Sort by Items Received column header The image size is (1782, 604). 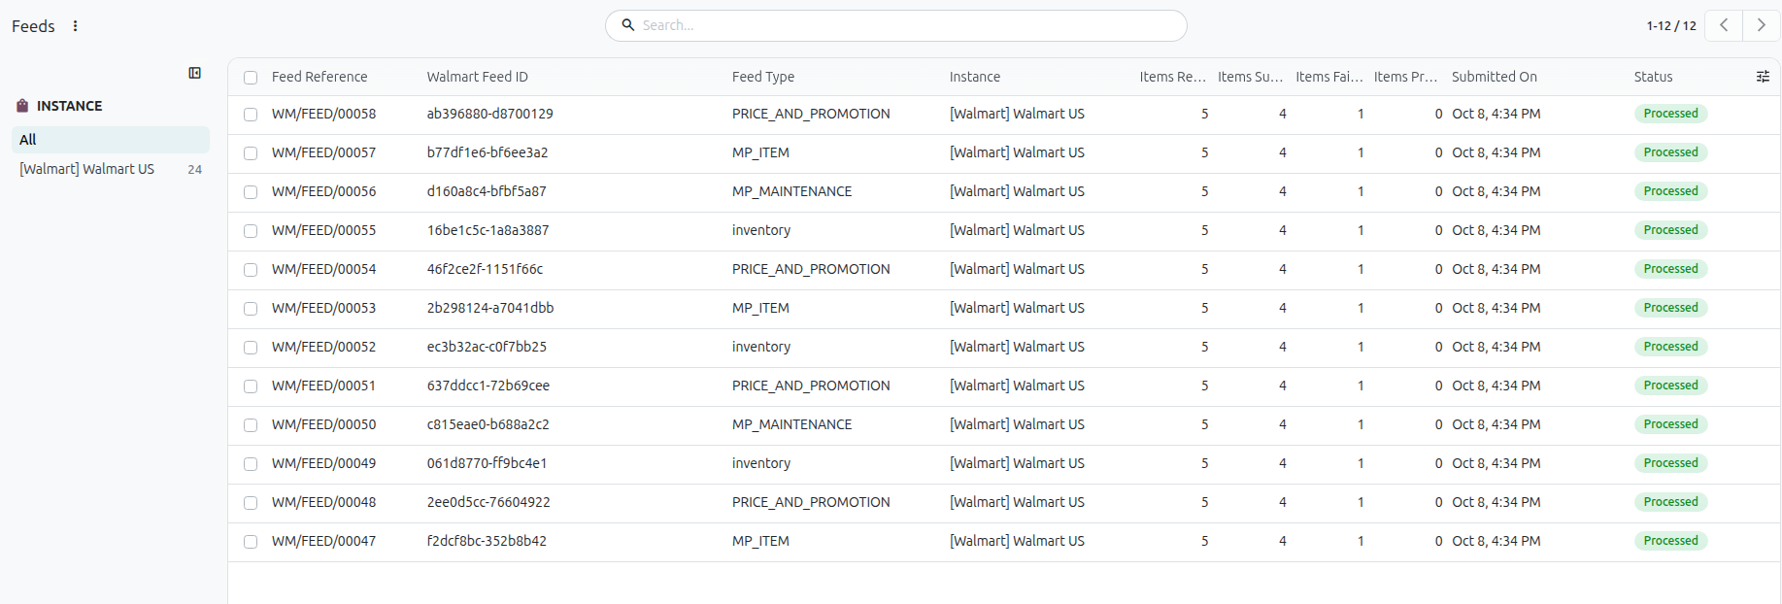pos(1172,77)
